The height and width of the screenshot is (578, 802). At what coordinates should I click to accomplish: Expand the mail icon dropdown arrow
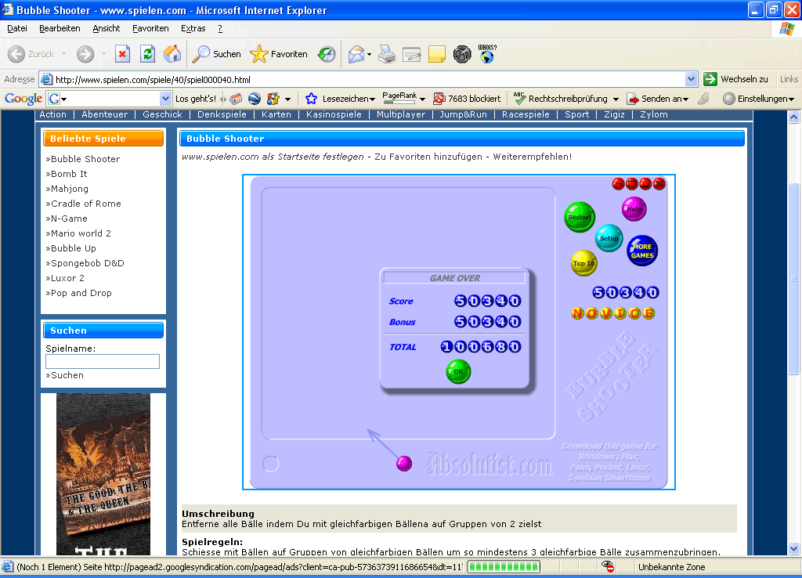click(369, 54)
